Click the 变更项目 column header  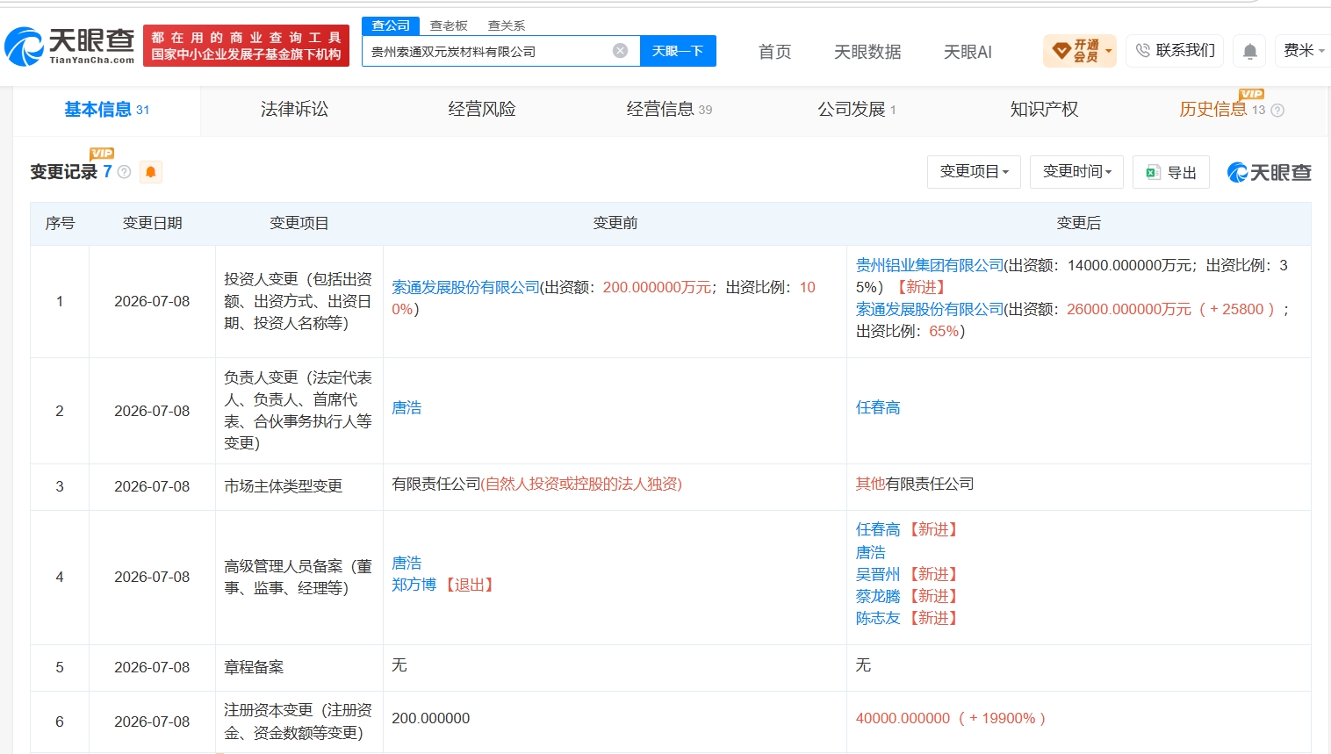299,223
